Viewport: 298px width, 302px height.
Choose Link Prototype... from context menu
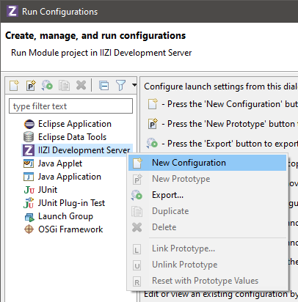click(207, 248)
